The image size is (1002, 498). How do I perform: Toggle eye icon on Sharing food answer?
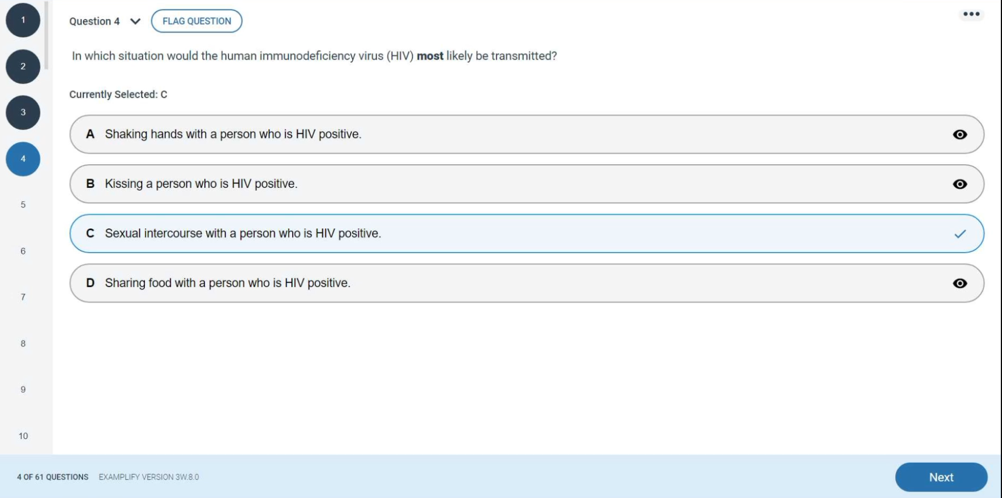pos(960,283)
